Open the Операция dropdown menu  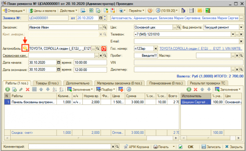click(14, 11)
